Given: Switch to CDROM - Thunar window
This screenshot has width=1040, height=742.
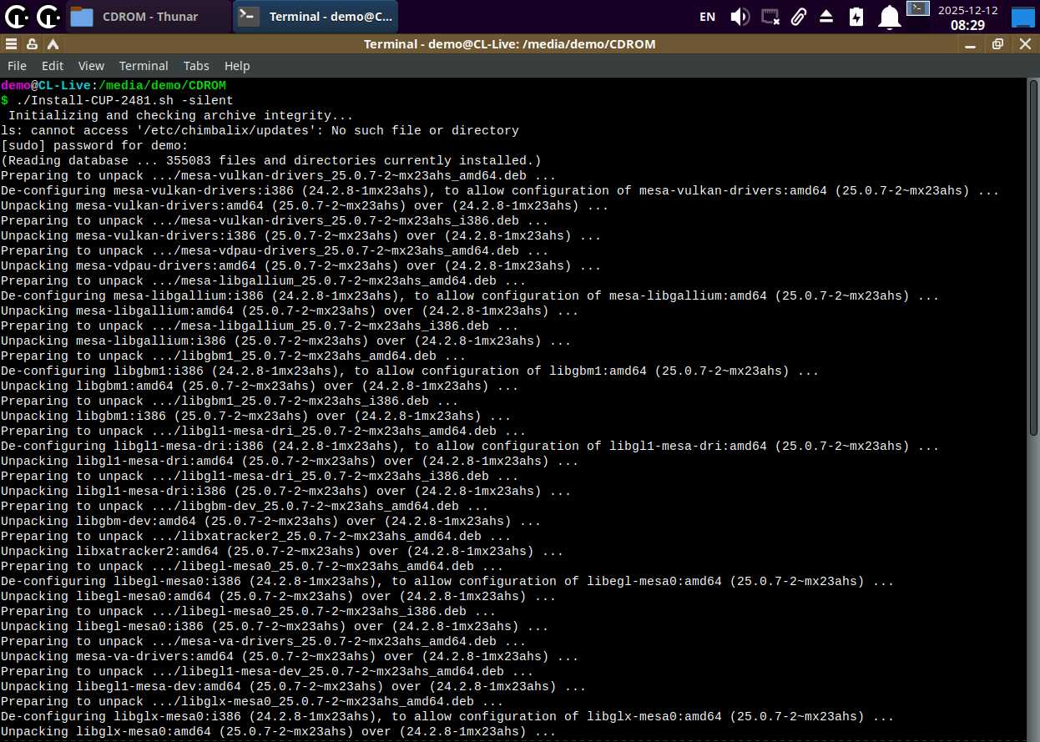Looking at the screenshot, I should click(148, 16).
